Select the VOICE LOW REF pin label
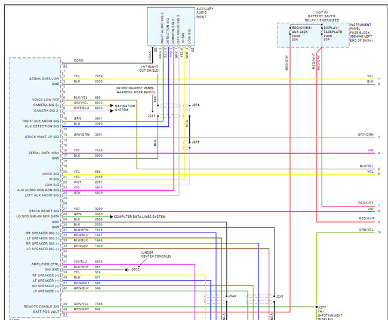 click(46, 100)
